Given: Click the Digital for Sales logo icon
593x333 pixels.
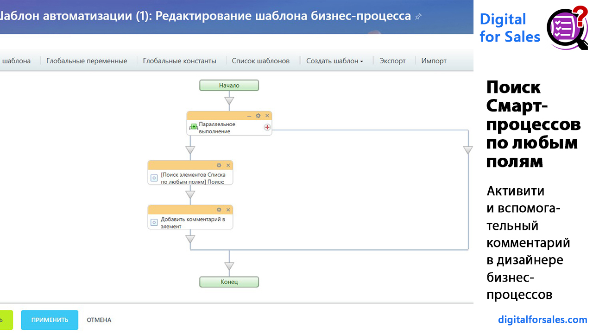Looking at the screenshot, I should 567,27.
